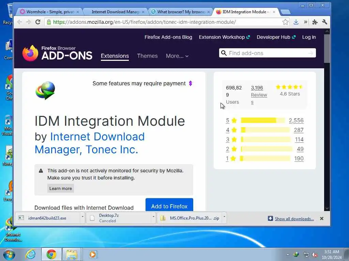This screenshot has width=349, height=261.
Task: Reload the add-ons page
Action: point(38,22)
